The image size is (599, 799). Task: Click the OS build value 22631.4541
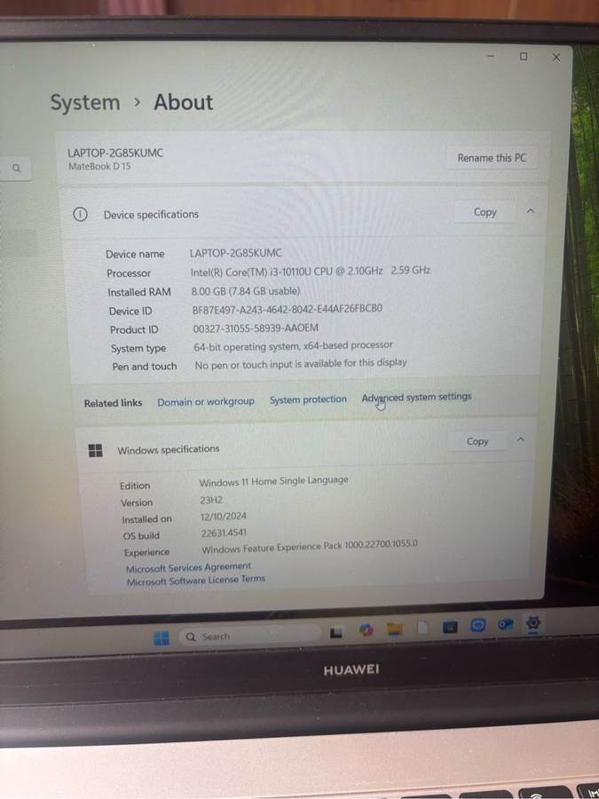pos(224,533)
